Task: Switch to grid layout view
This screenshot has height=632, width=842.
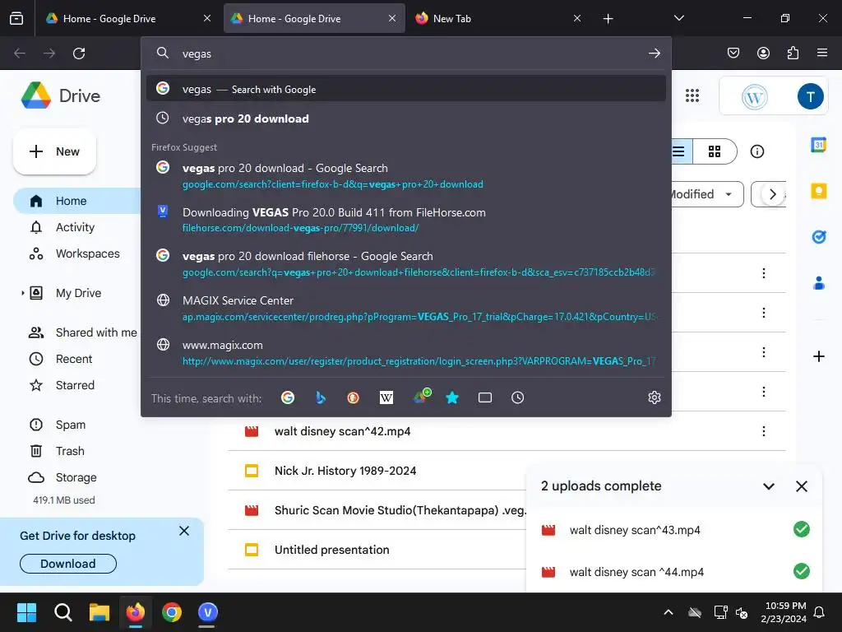Action: point(715,151)
